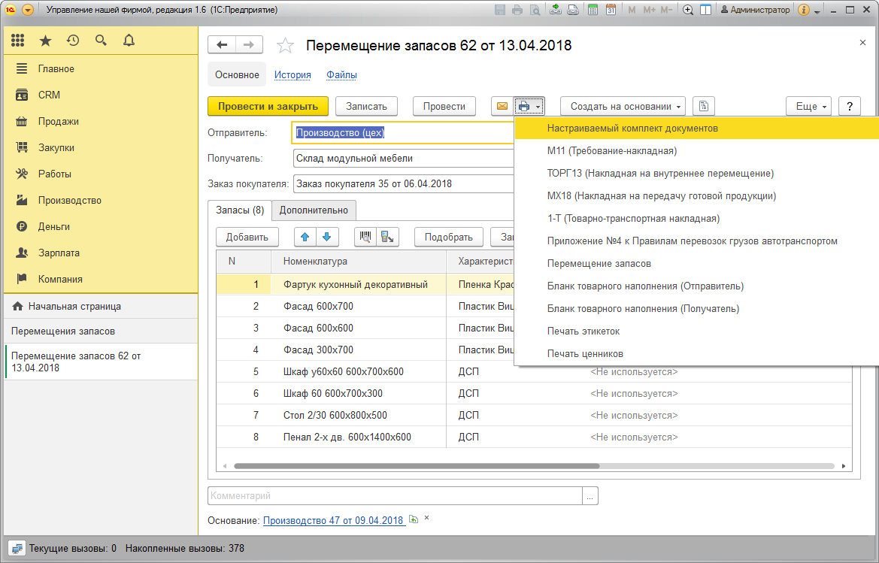Open notifications bell icon

(129, 41)
